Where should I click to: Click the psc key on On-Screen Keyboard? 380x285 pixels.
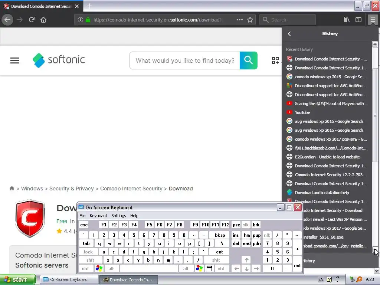tap(236, 225)
